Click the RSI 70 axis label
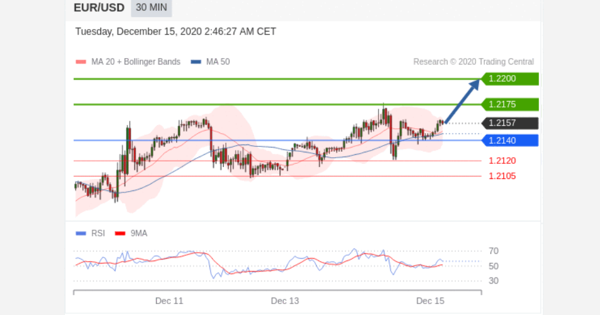 click(493, 251)
